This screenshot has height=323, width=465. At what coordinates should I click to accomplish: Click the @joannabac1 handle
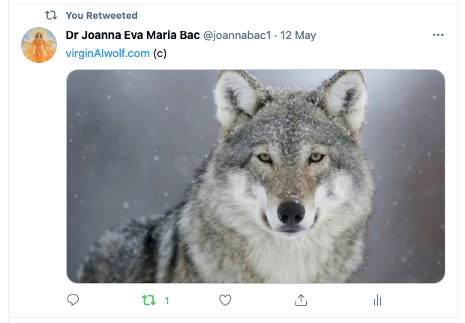pos(237,35)
